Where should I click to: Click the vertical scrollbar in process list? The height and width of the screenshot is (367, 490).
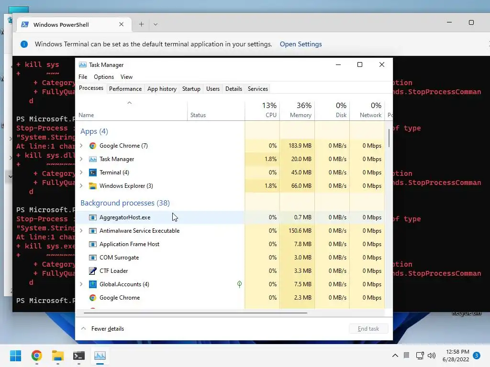click(x=389, y=138)
